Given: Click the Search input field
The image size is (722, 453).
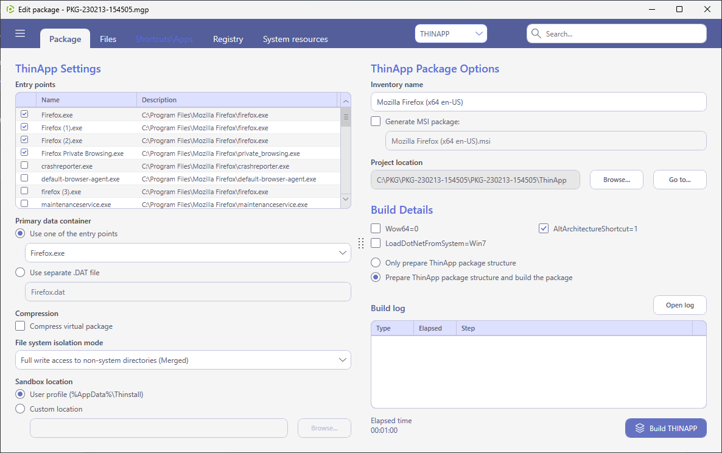Looking at the screenshot, I should (x=617, y=33).
